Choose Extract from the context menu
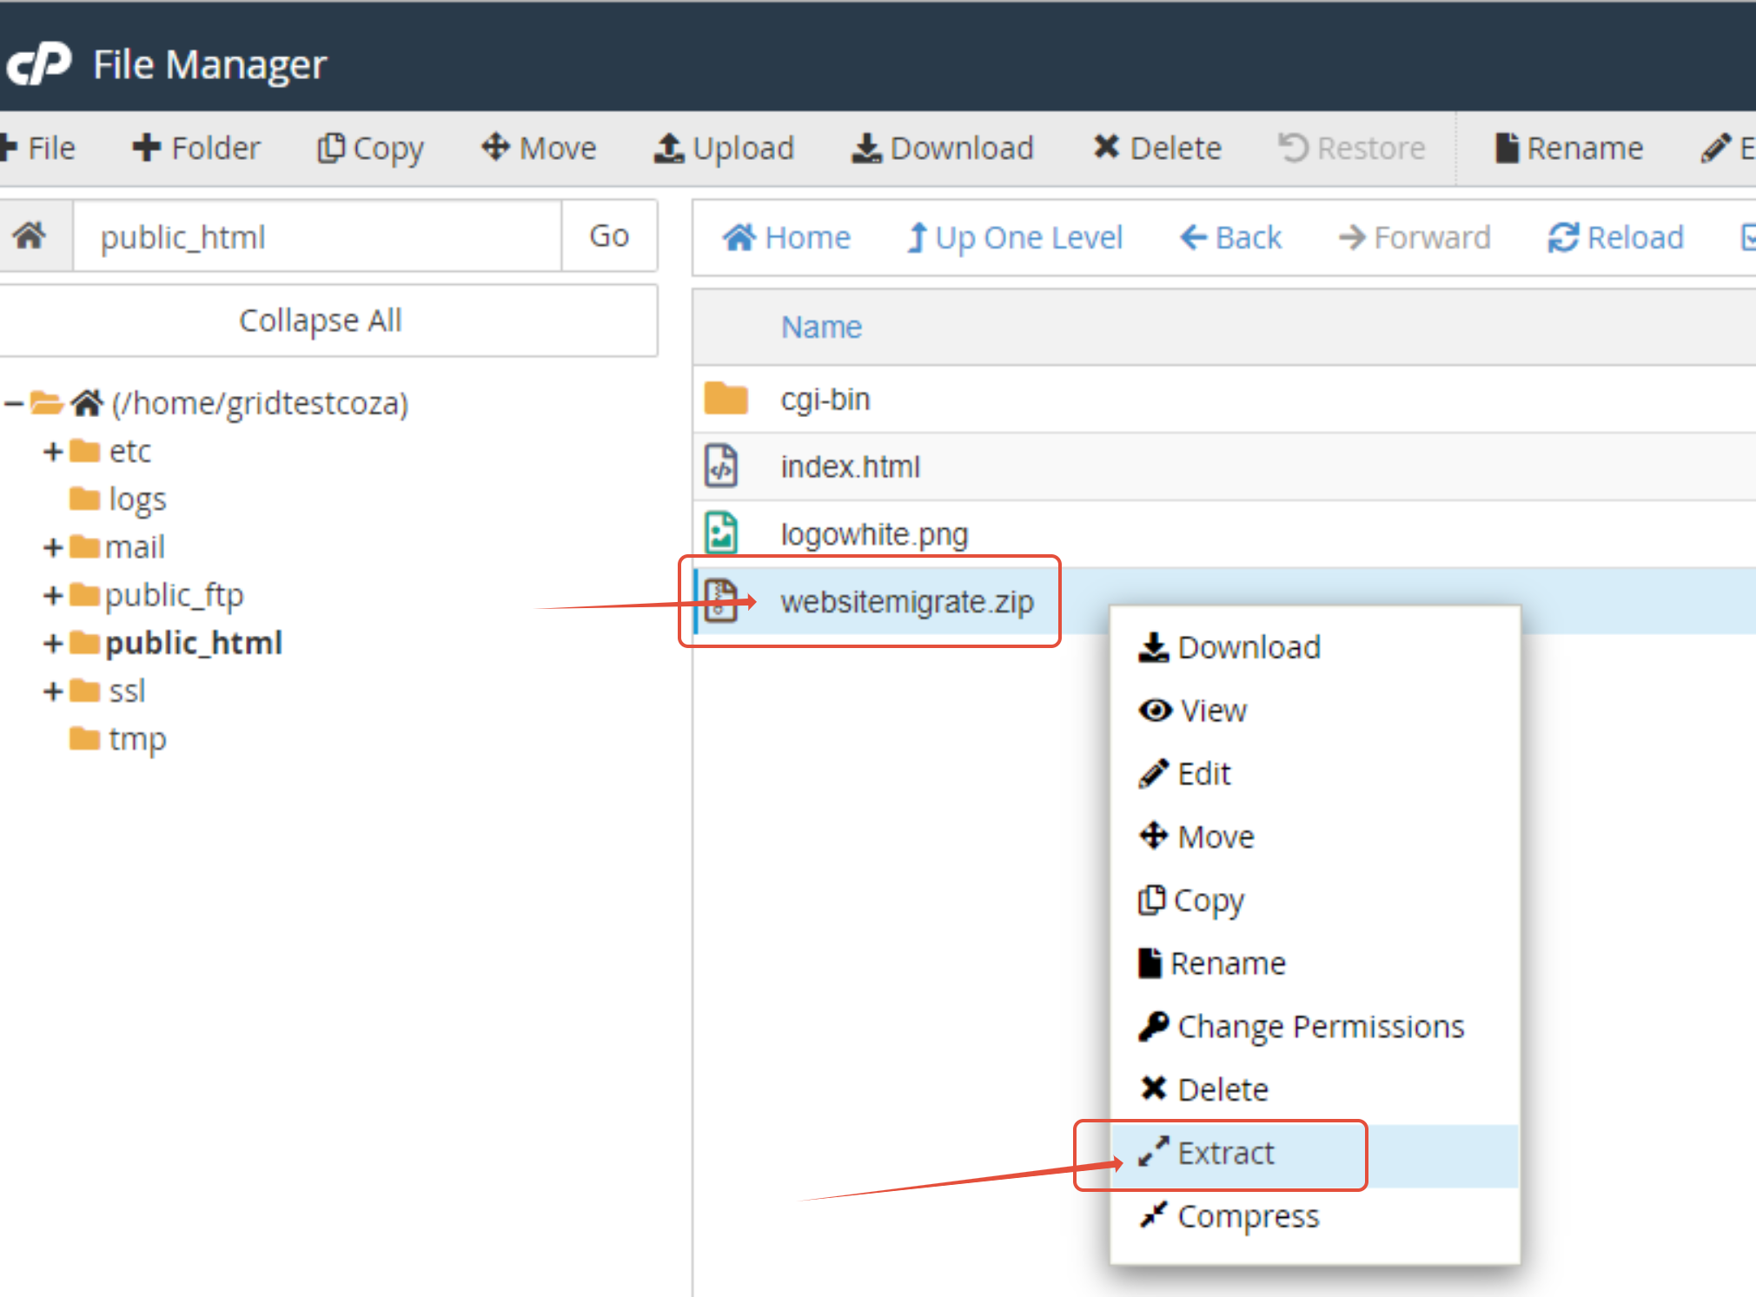1756x1297 pixels. [1225, 1153]
